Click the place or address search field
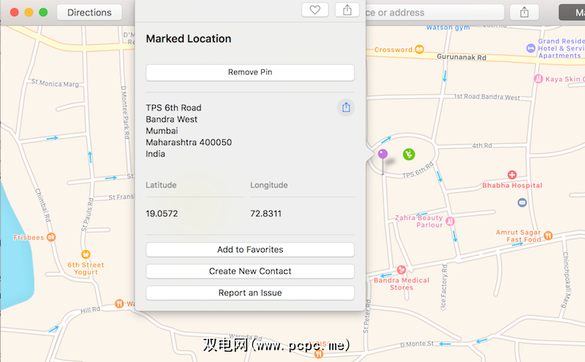 434,12
